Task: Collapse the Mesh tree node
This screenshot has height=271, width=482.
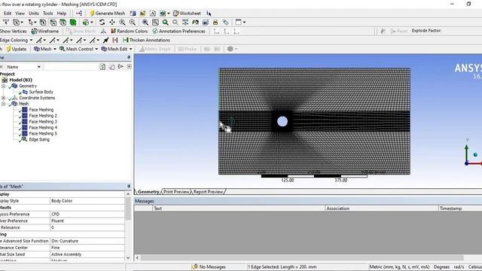Action: 3,104
